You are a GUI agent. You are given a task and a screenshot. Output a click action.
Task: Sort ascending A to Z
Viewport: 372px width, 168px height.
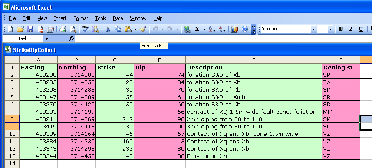(x=212, y=29)
